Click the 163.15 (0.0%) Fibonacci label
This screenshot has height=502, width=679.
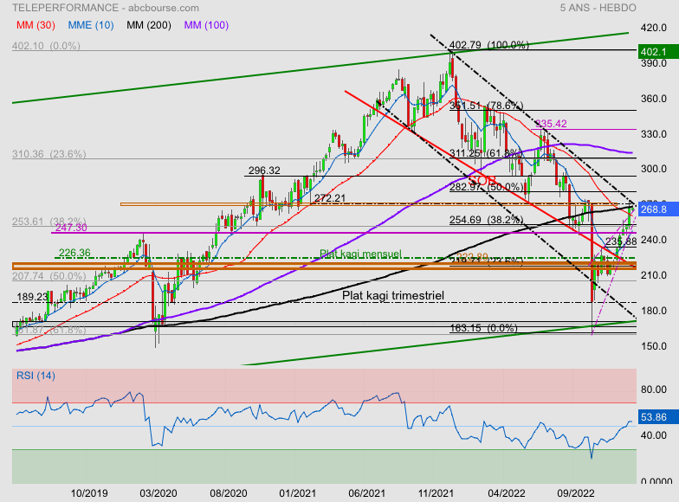(483, 328)
